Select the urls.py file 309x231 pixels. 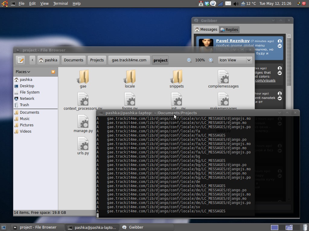pyautogui.click(x=83, y=146)
